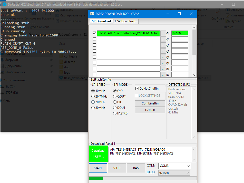The image size is (244, 183).
Task: Choose the QOUT SPI mode
Action: [119, 97]
